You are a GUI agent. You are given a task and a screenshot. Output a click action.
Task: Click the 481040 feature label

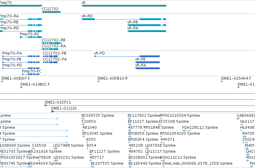pyautogui.click(x=90, y=128)
